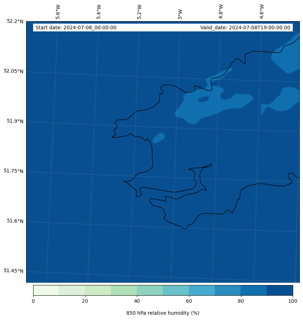Click the Start date text
303x320 pixels.
76,28
